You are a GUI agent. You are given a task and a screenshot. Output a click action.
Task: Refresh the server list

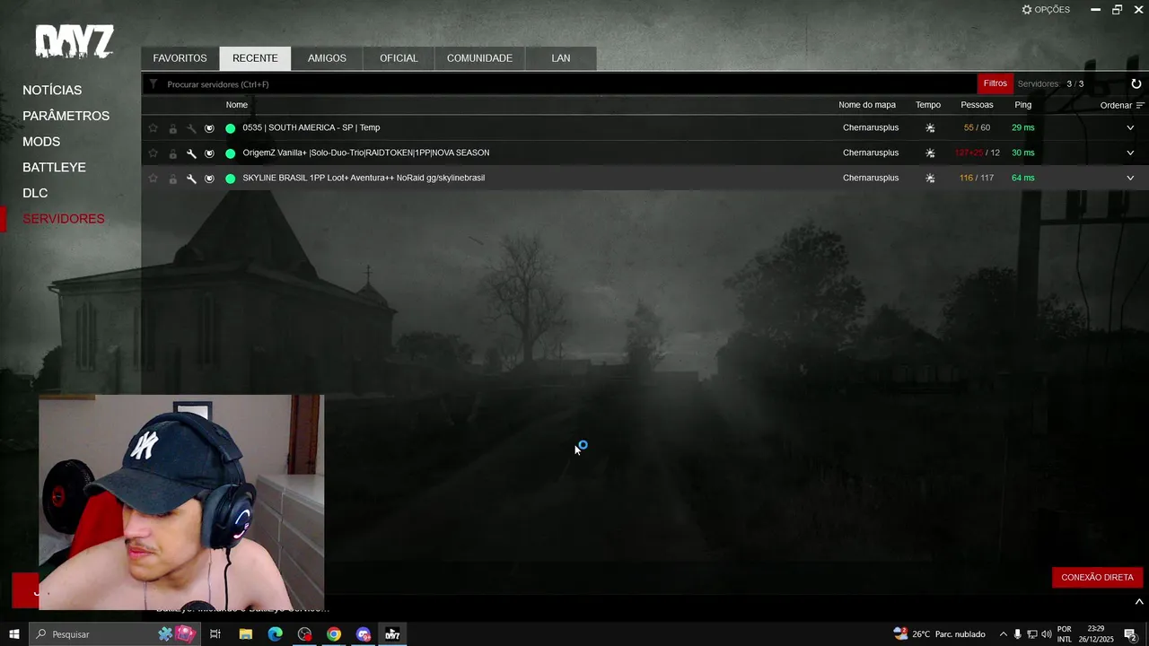pyautogui.click(x=1136, y=83)
